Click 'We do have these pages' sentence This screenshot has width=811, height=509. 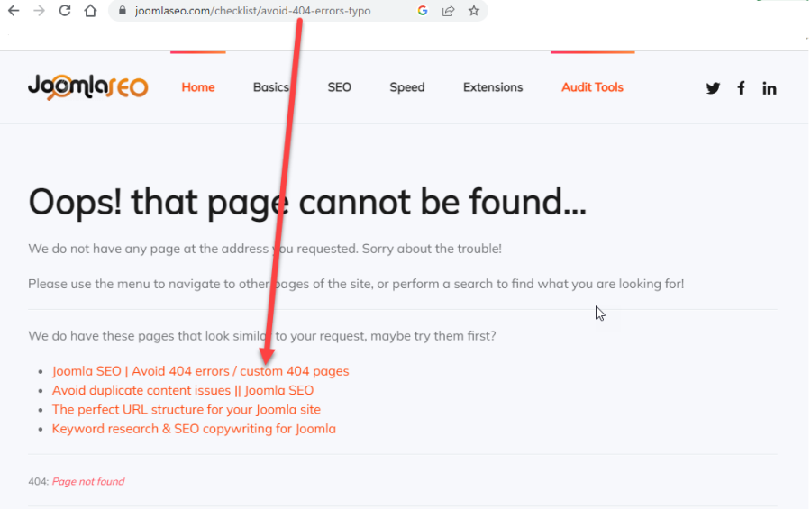click(x=261, y=336)
